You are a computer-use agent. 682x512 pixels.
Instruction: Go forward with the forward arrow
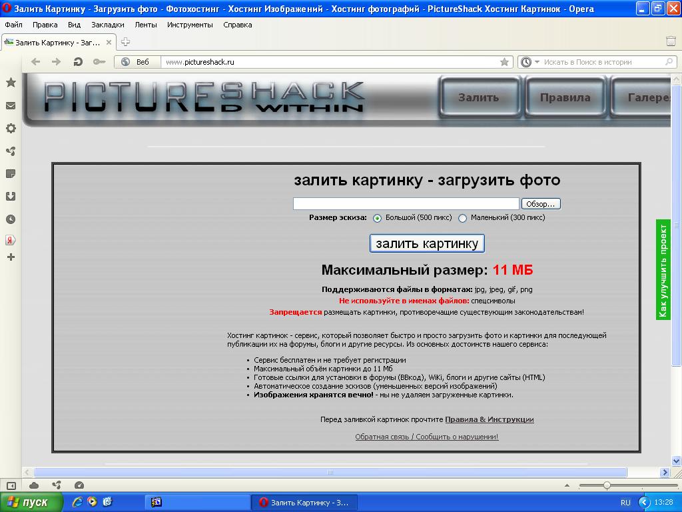pos(56,62)
